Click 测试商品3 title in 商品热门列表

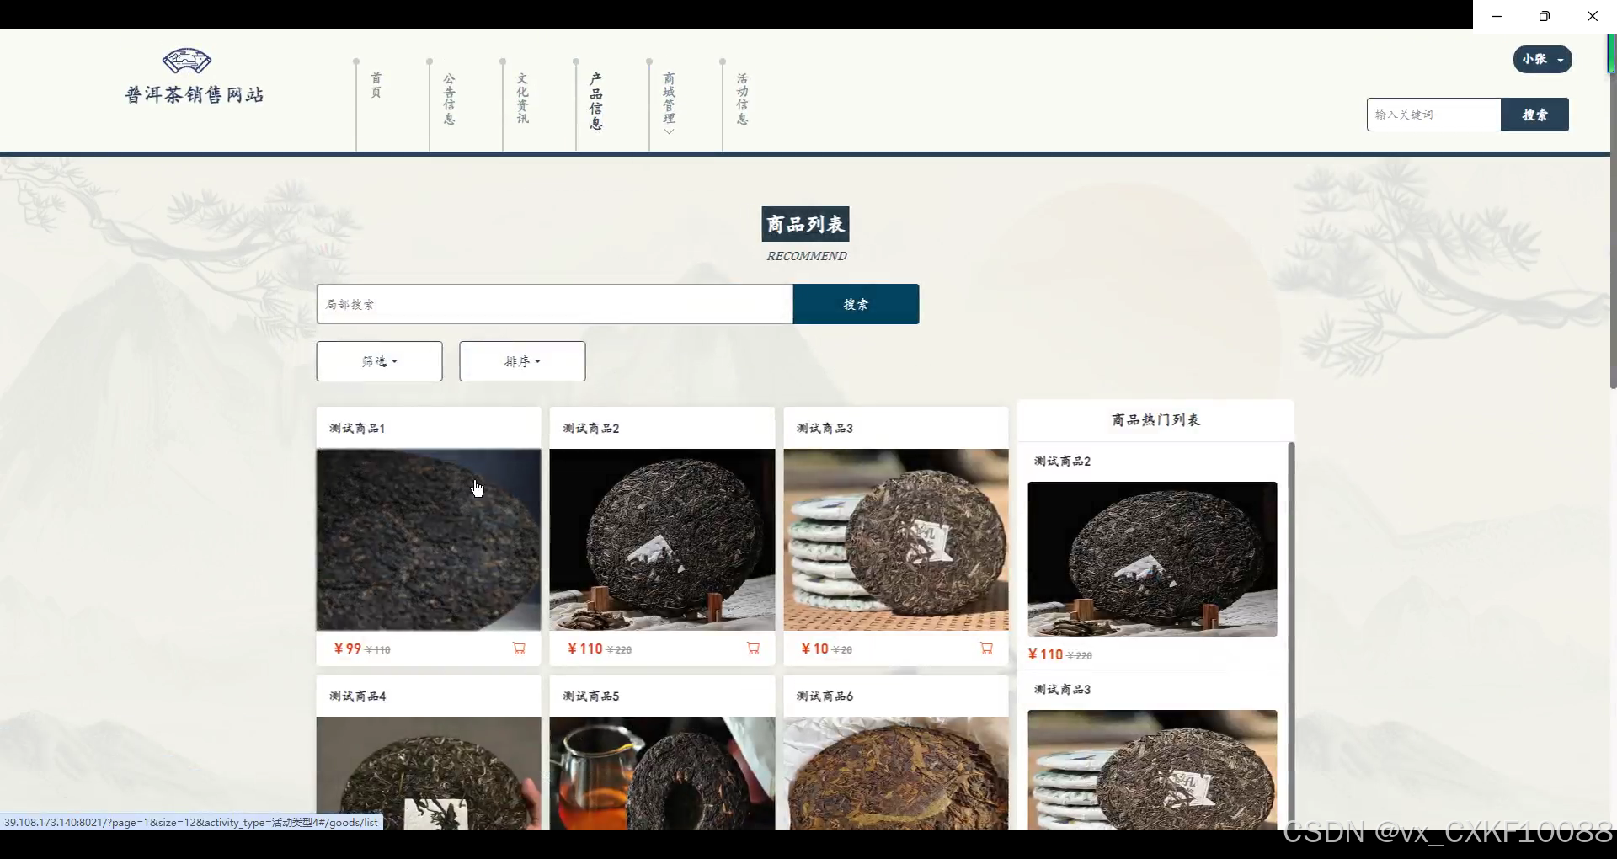1062,690
